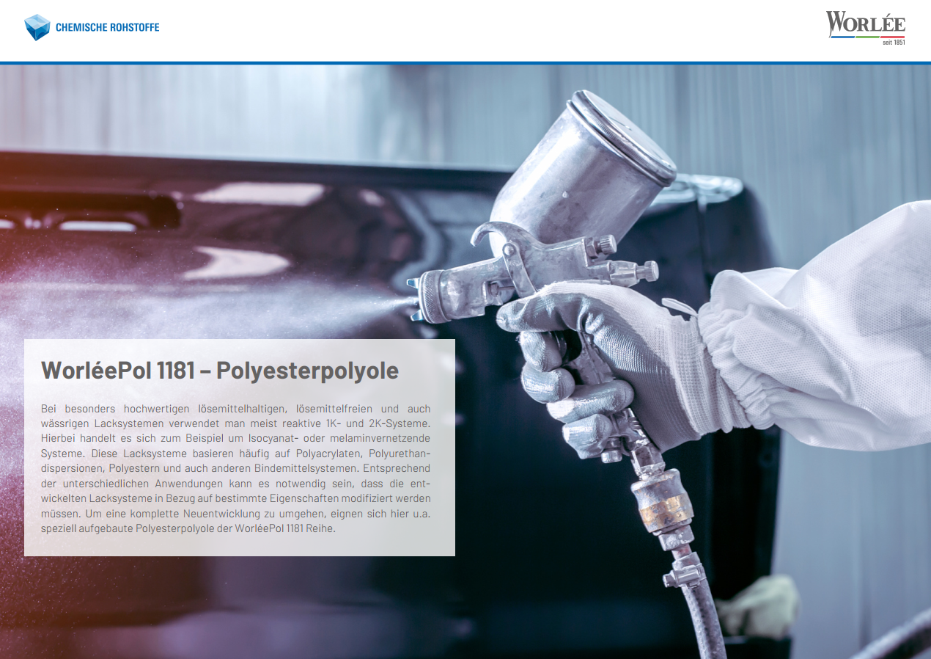The height and width of the screenshot is (659, 931).
Task: Click the paragraph line starting "Bei besonders hochwertigen"
Action: click(x=235, y=408)
